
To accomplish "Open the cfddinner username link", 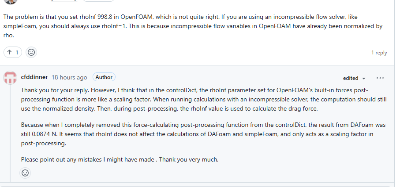I will (34, 77).
